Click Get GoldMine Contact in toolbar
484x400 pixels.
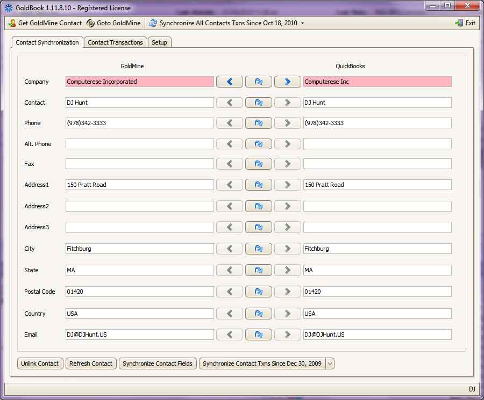click(x=45, y=23)
